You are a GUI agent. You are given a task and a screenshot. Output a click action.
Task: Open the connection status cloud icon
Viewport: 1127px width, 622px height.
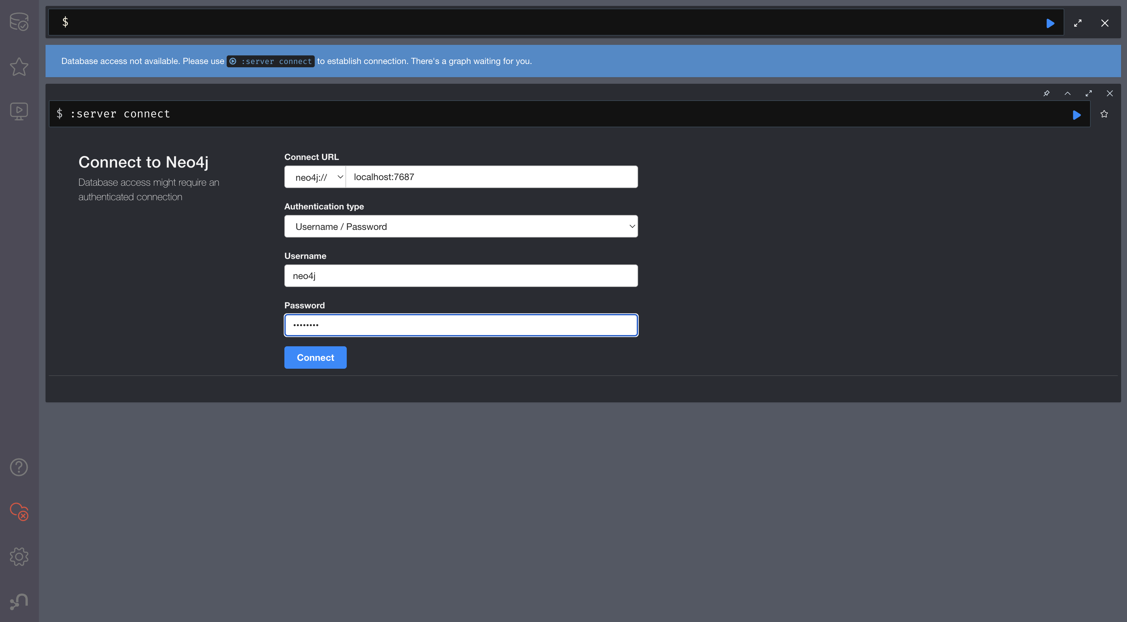point(19,511)
